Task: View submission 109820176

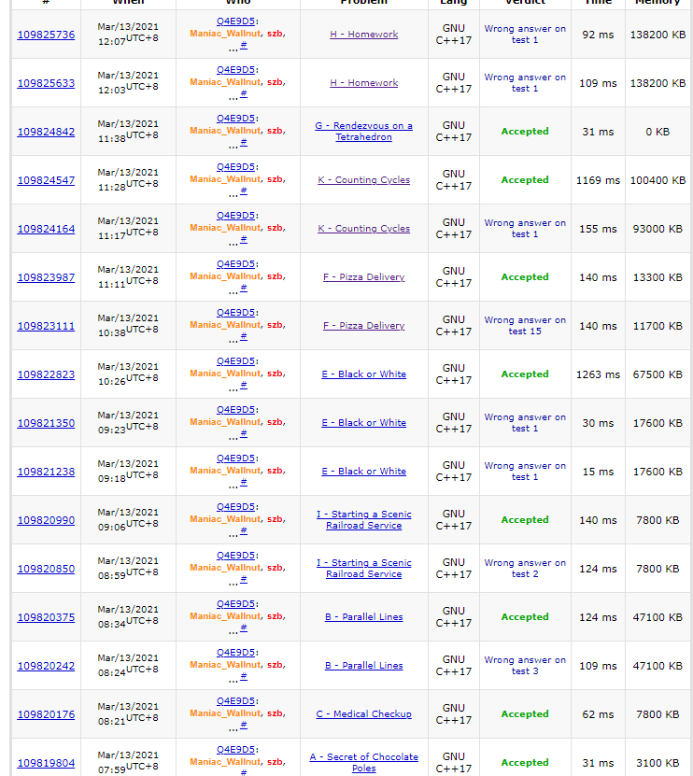Action: point(46,714)
